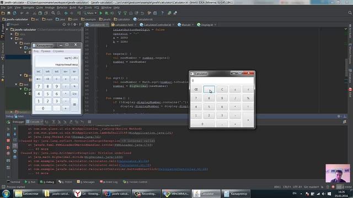Switch to calculator.fxml editor tab
Image resolution: width=353 pixels, height=198 pixels.
[x=124, y=25]
